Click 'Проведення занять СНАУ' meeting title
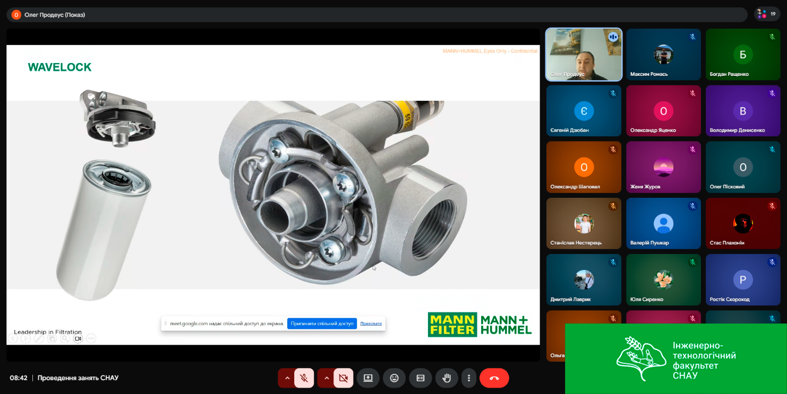 [78, 378]
